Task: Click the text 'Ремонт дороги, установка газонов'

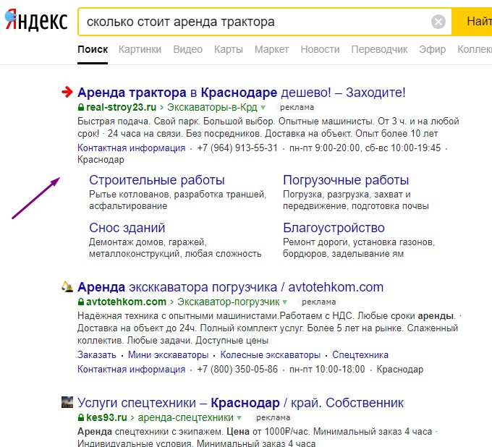Action: (359, 242)
